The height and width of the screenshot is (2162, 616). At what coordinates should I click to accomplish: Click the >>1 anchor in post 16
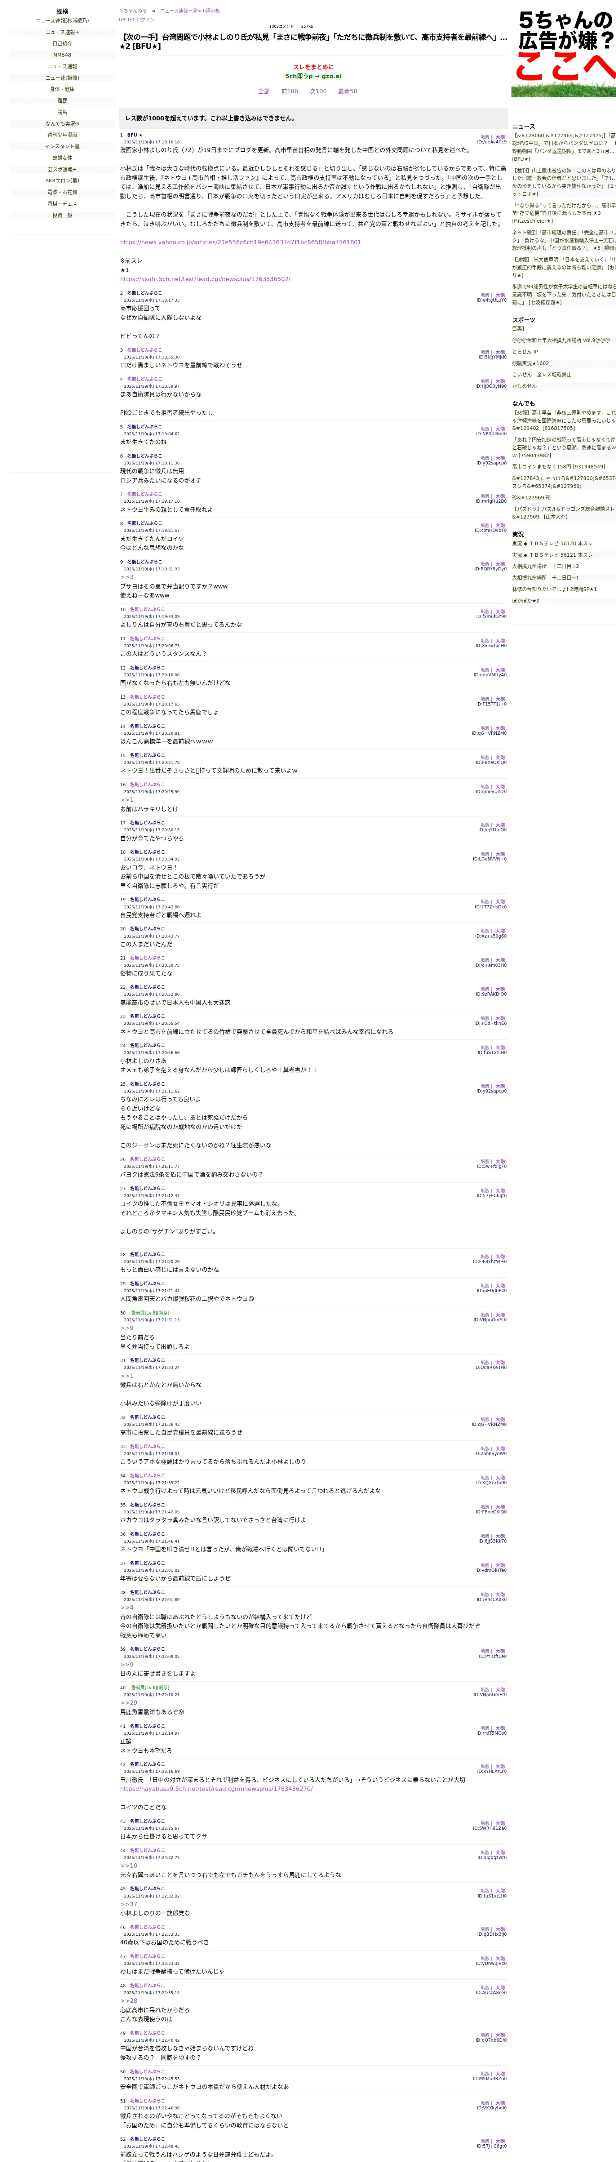pos(127,800)
